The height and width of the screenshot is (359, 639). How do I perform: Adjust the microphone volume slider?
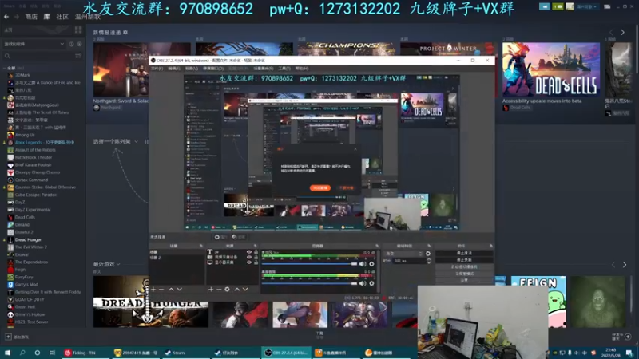click(309, 264)
